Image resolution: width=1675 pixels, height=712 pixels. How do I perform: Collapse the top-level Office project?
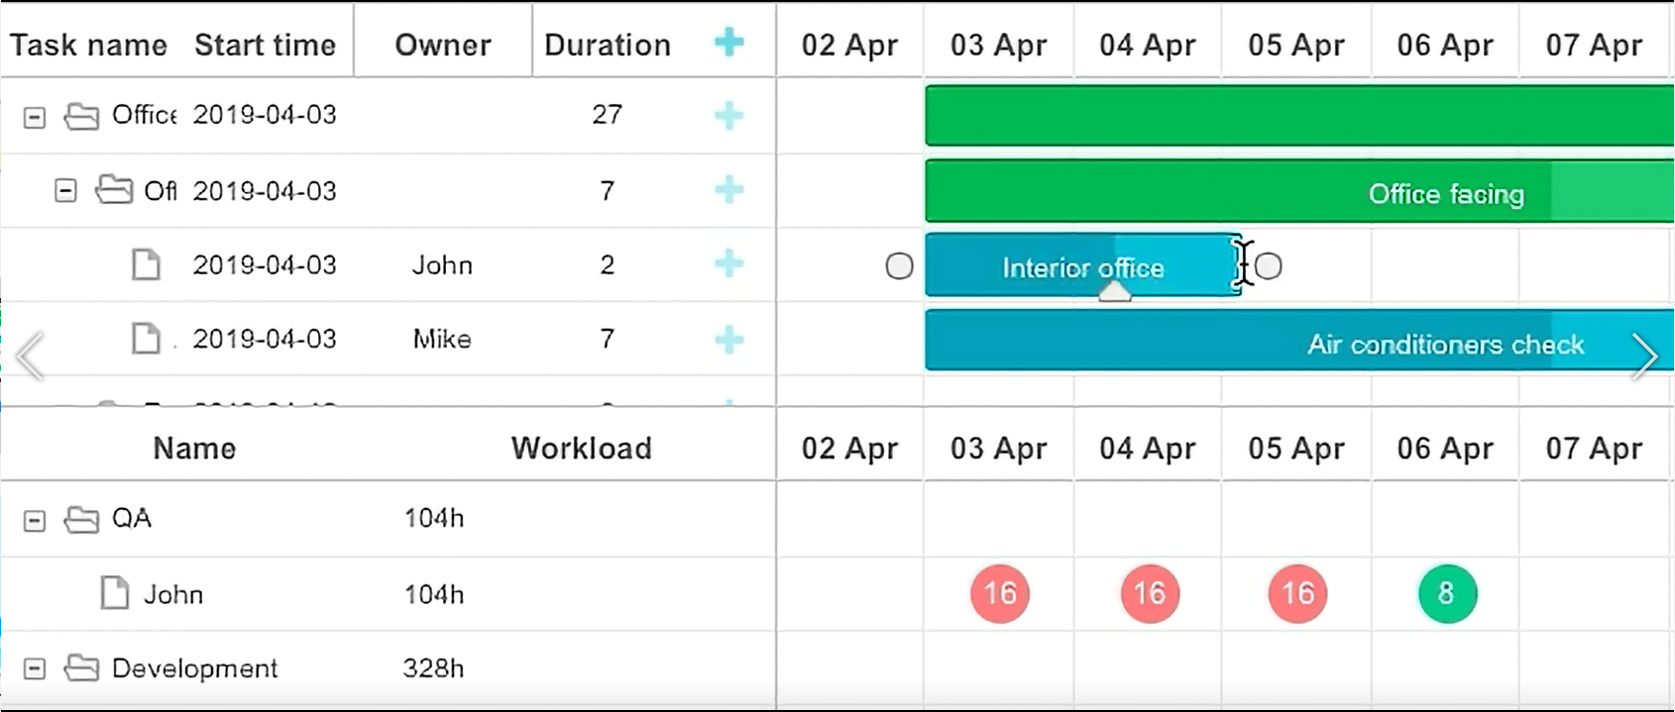[35, 118]
